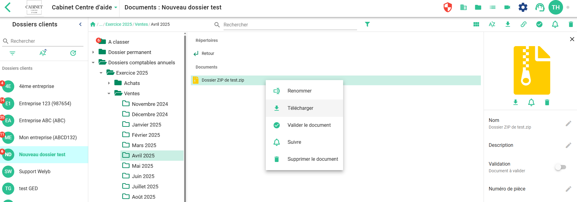
Task: Open the building/company icon in top bar
Action: coord(464,7)
